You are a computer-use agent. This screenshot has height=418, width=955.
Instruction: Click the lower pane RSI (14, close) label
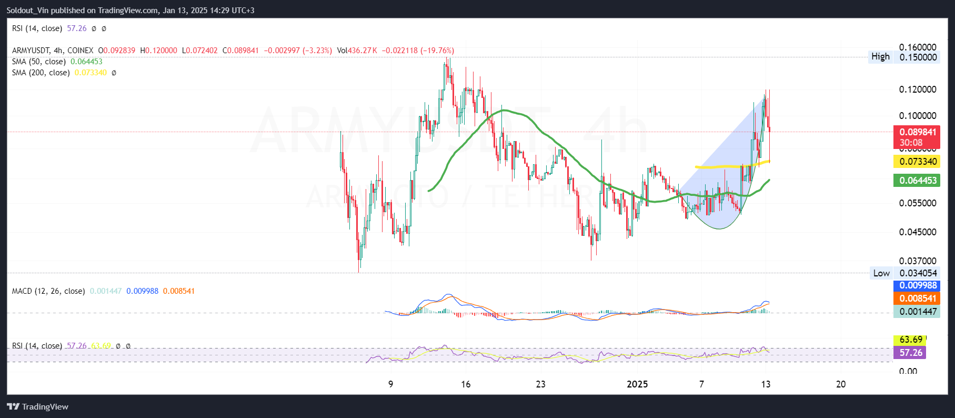pos(37,346)
